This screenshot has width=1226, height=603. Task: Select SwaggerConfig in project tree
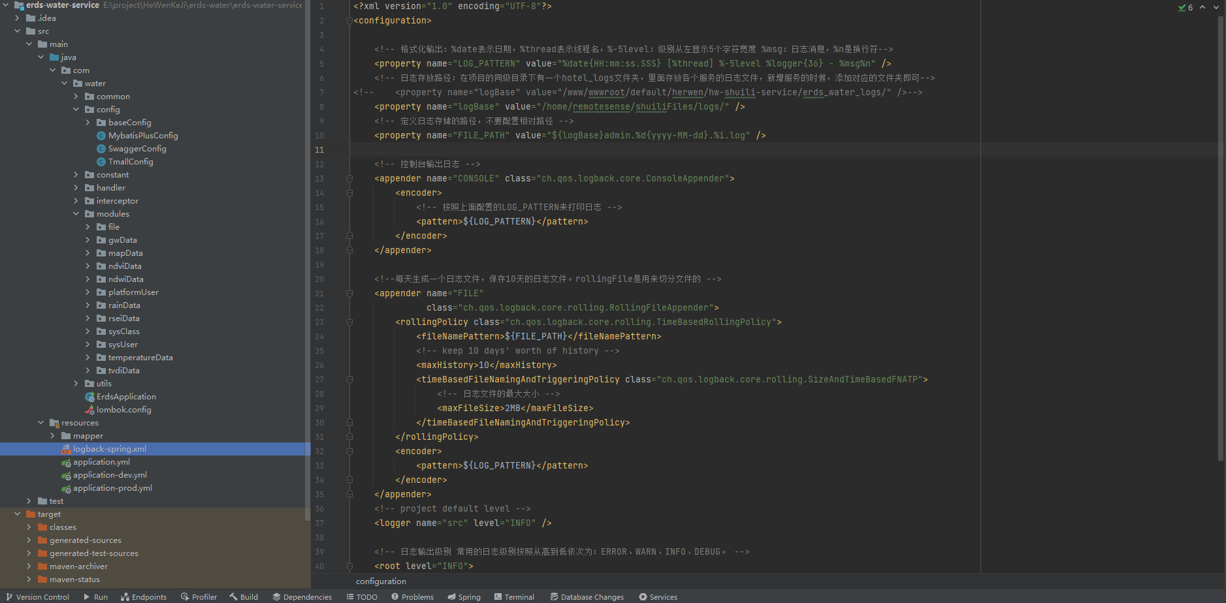(137, 149)
